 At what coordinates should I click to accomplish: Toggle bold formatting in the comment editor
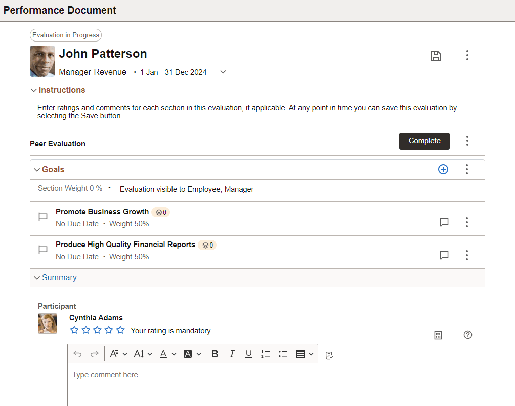click(214, 354)
